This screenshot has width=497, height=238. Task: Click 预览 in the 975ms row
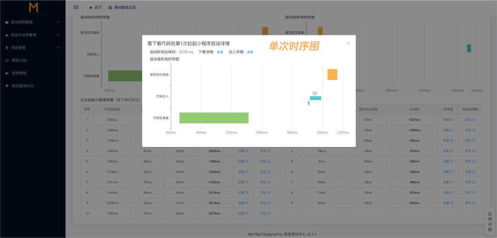click(468, 193)
